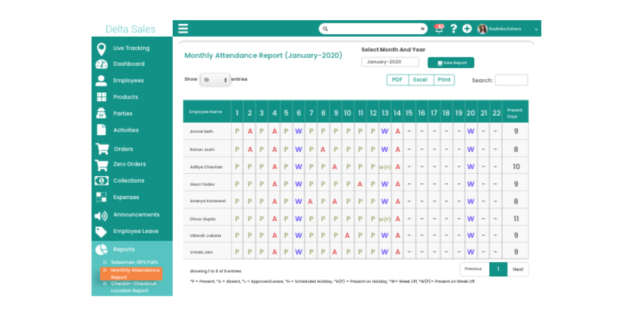
Task: Click the Next pagination button
Action: pyautogui.click(x=518, y=269)
